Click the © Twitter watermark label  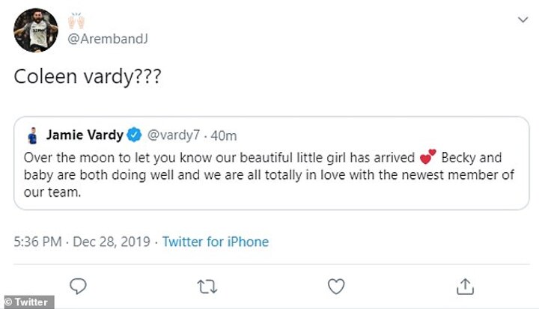click(x=27, y=302)
